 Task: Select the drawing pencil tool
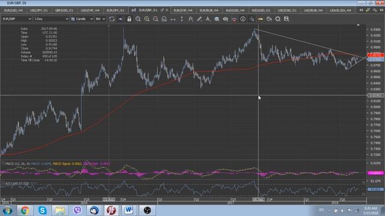pos(199,19)
